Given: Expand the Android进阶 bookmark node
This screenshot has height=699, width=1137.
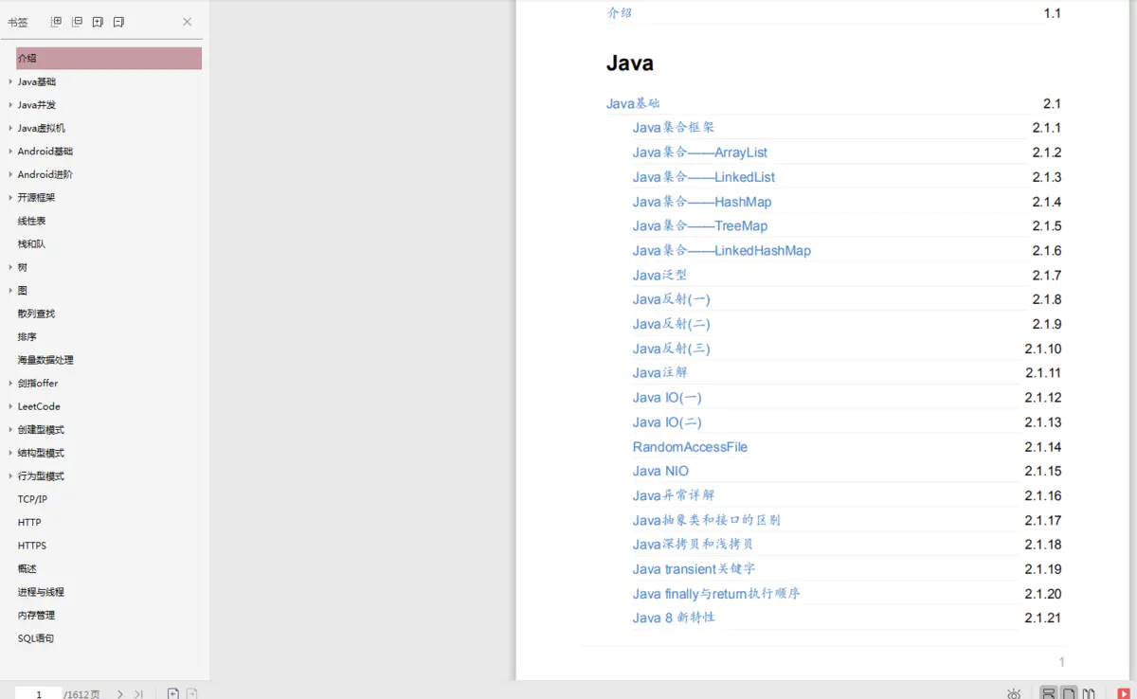Looking at the screenshot, I should pos(10,174).
